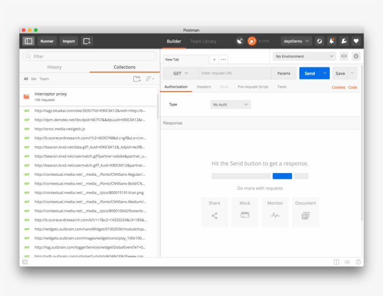Image resolution: width=383 pixels, height=296 pixels.
Task: Toggle two-pane view icon in status bar
Action: point(336,262)
